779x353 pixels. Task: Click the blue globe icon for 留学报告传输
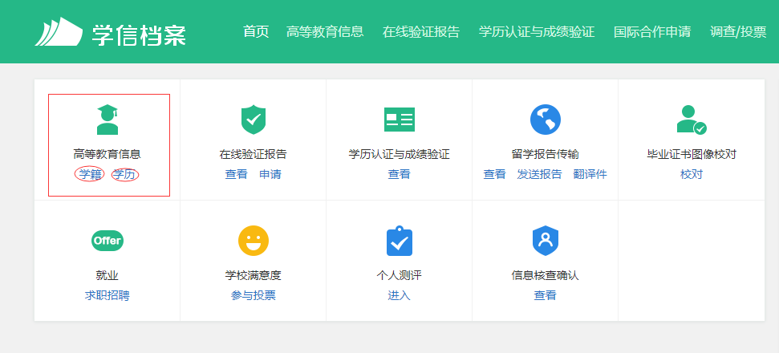tap(546, 120)
